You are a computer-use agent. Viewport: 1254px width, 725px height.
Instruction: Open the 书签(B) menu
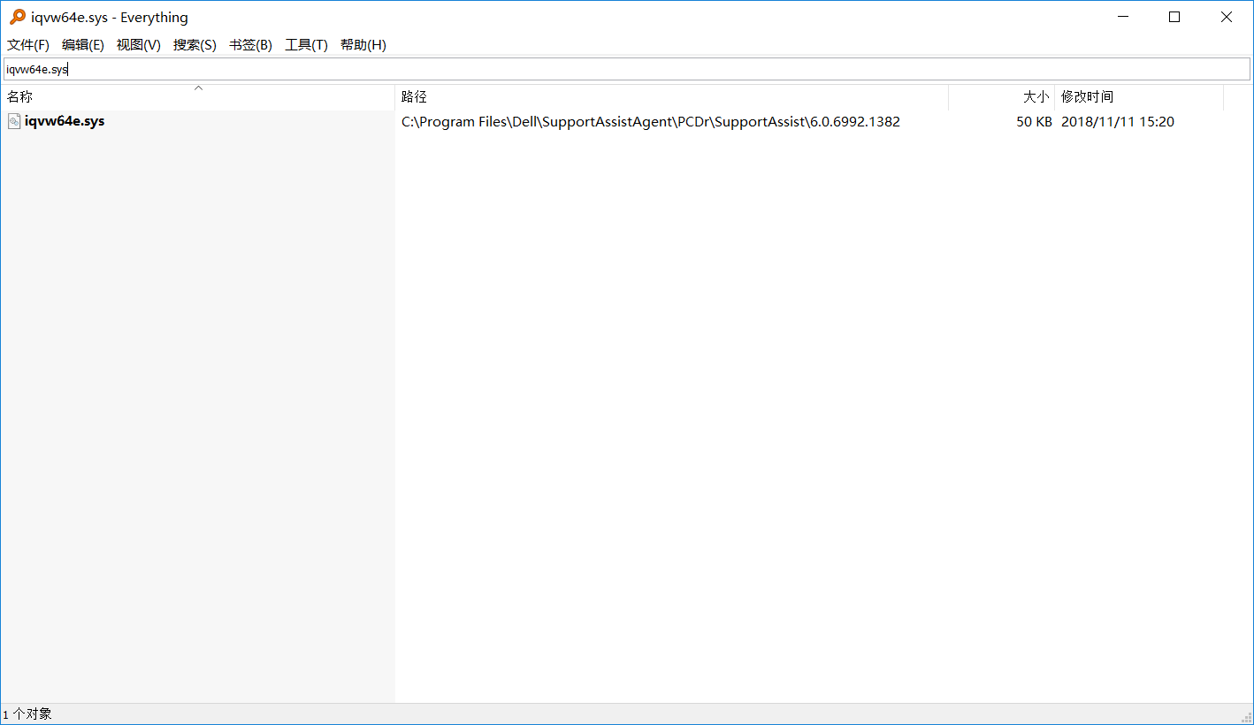250,45
